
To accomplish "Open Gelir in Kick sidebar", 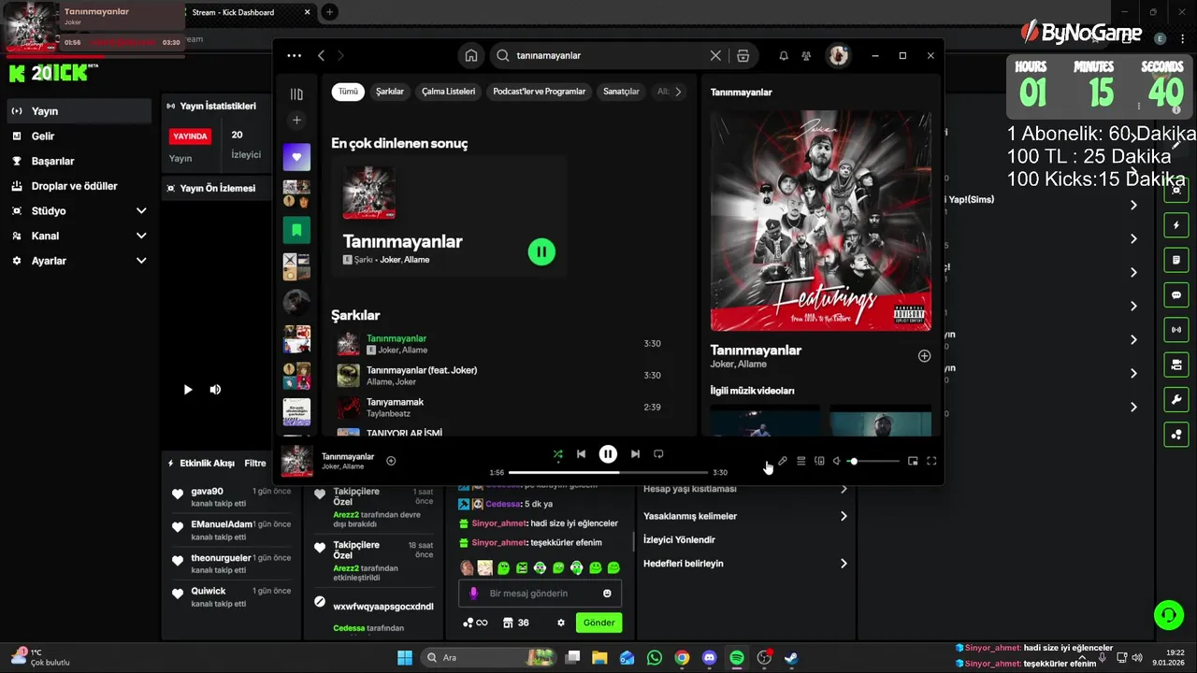I will click(x=79, y=136).
